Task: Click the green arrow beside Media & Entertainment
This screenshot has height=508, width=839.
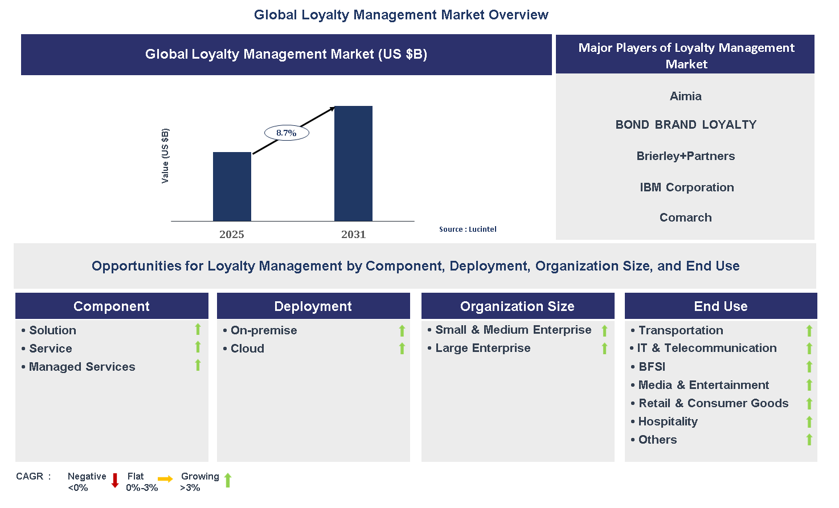Action: click(809, 386)
